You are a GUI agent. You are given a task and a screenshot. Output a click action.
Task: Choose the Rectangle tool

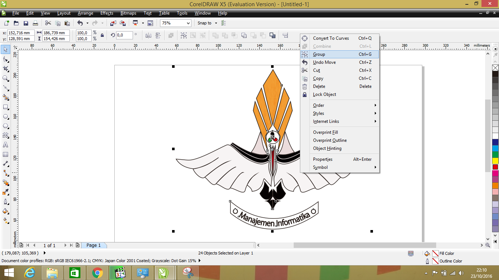6,107
